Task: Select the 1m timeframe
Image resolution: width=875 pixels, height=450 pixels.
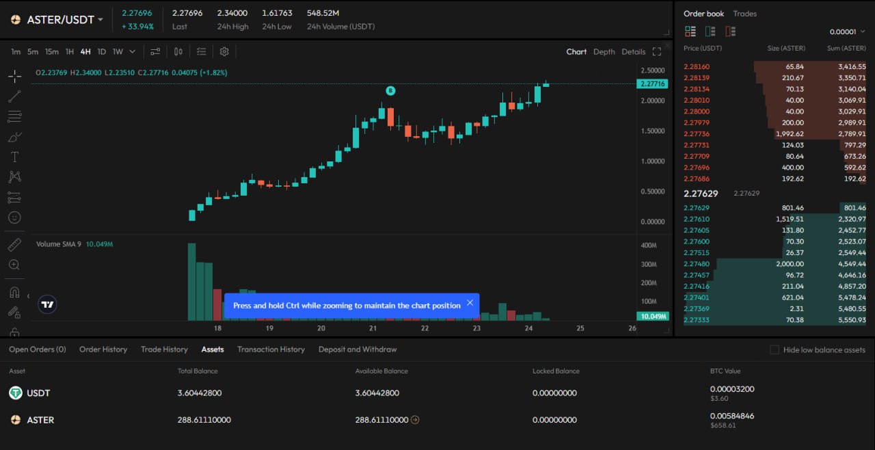Action: (16, 51)
